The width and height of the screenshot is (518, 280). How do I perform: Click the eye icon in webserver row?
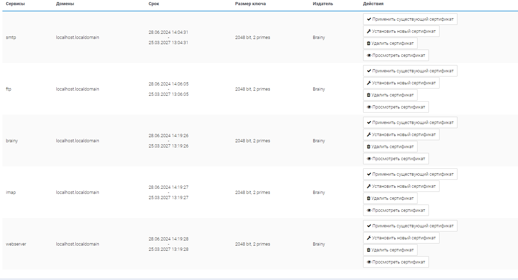tap(369, 262)
